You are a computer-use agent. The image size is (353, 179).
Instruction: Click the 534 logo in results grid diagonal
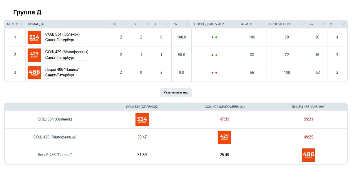[142, 120]
